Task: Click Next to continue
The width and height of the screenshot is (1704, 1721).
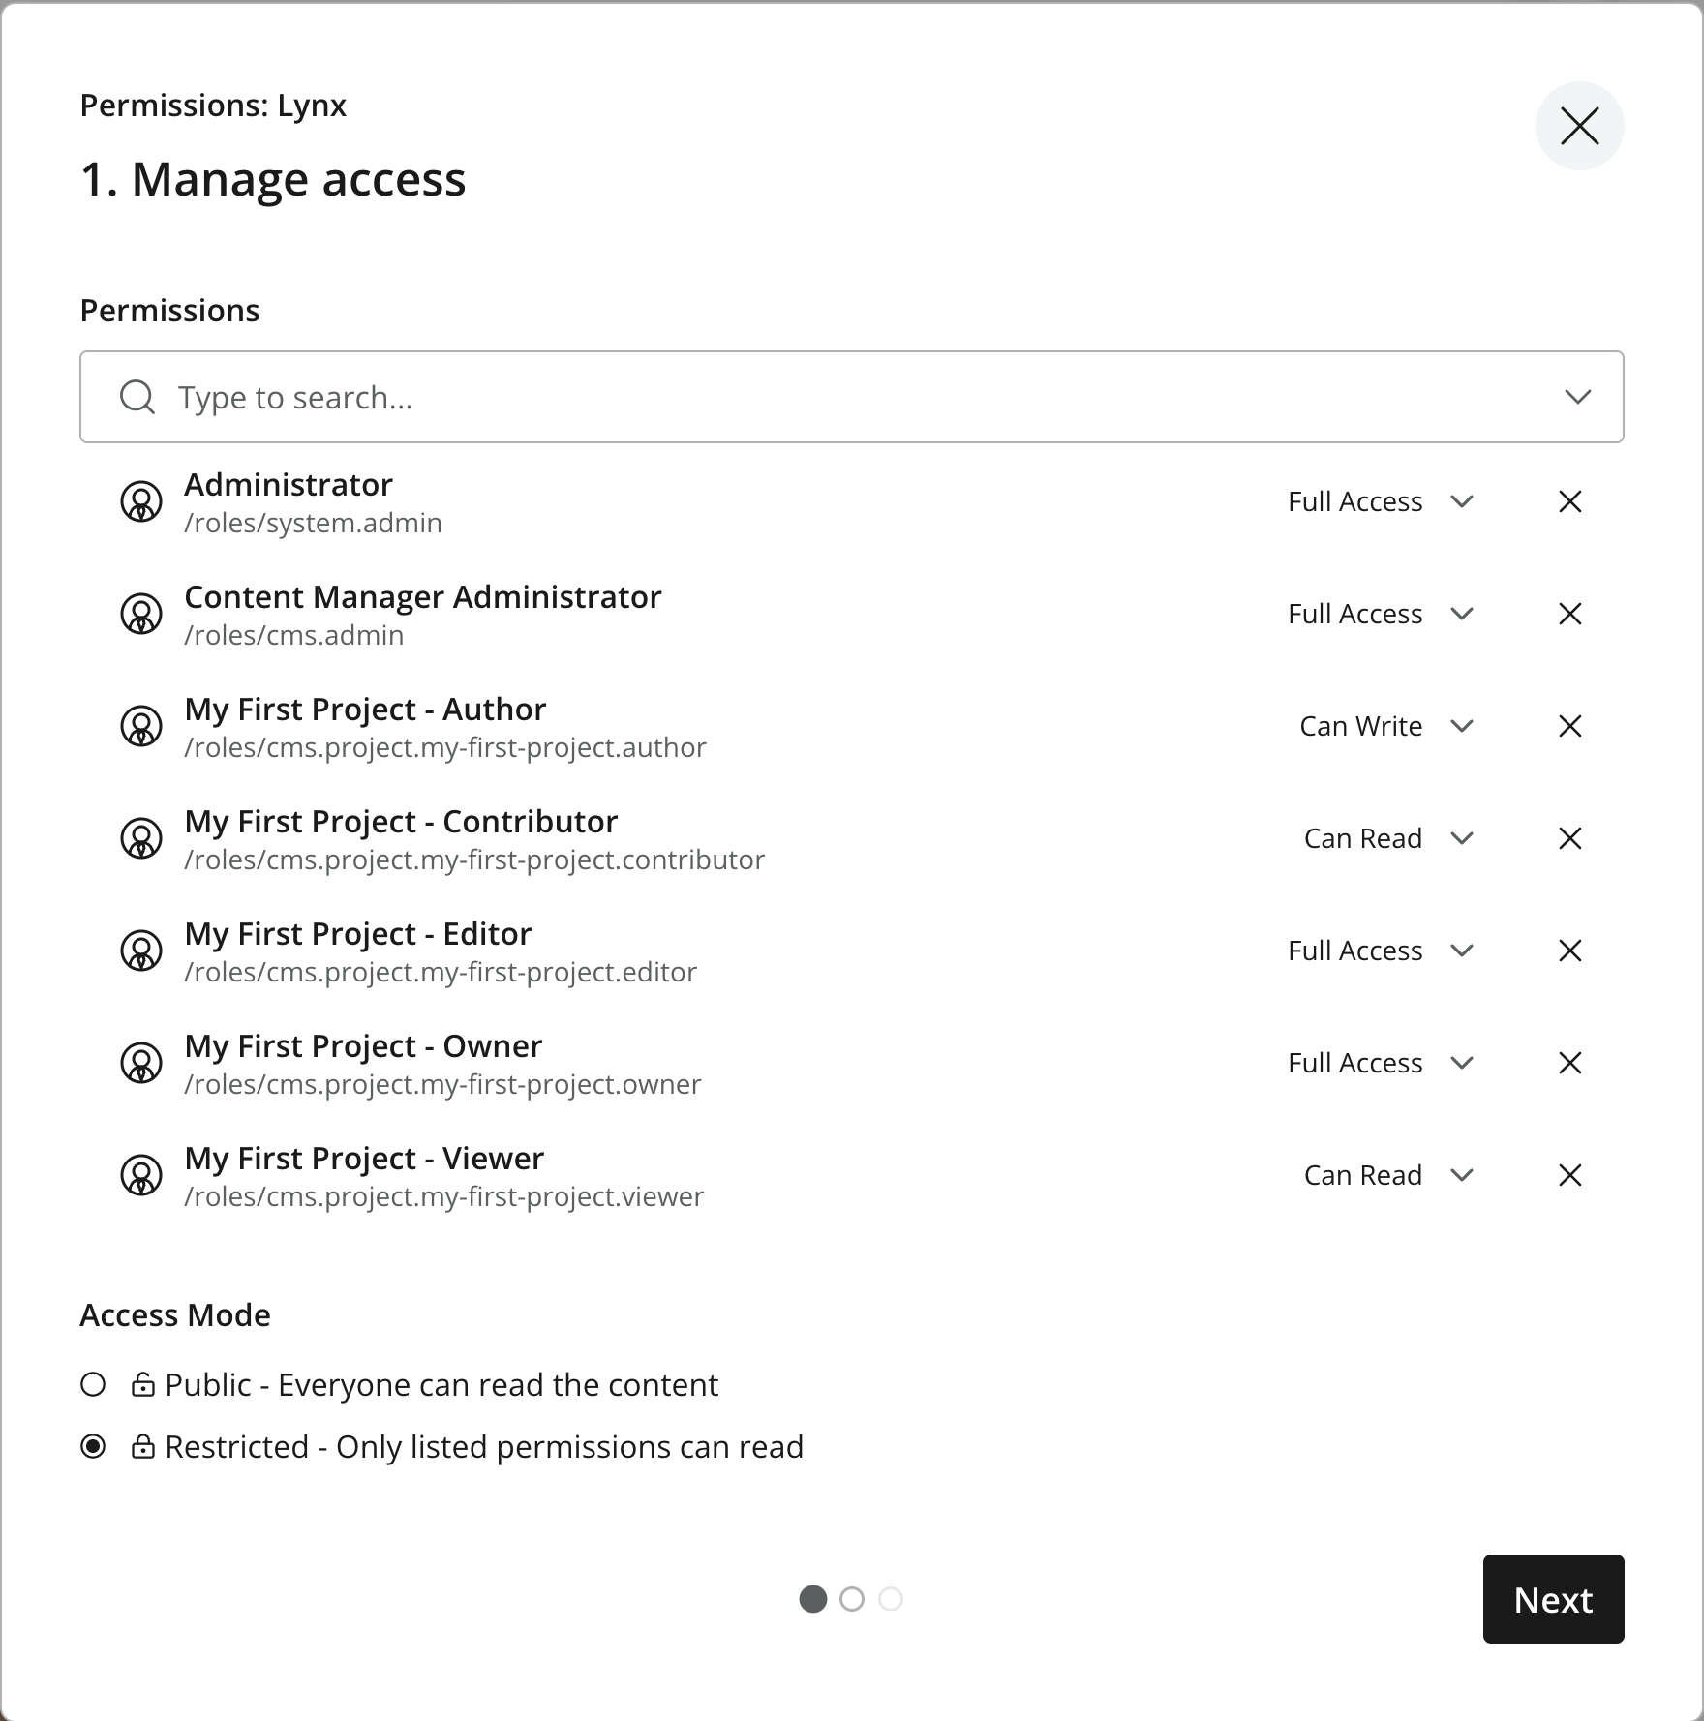Action: click(x=1553, y=1599)
